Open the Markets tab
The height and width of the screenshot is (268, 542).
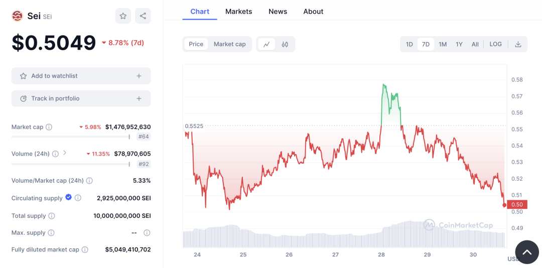coord(238,12)
